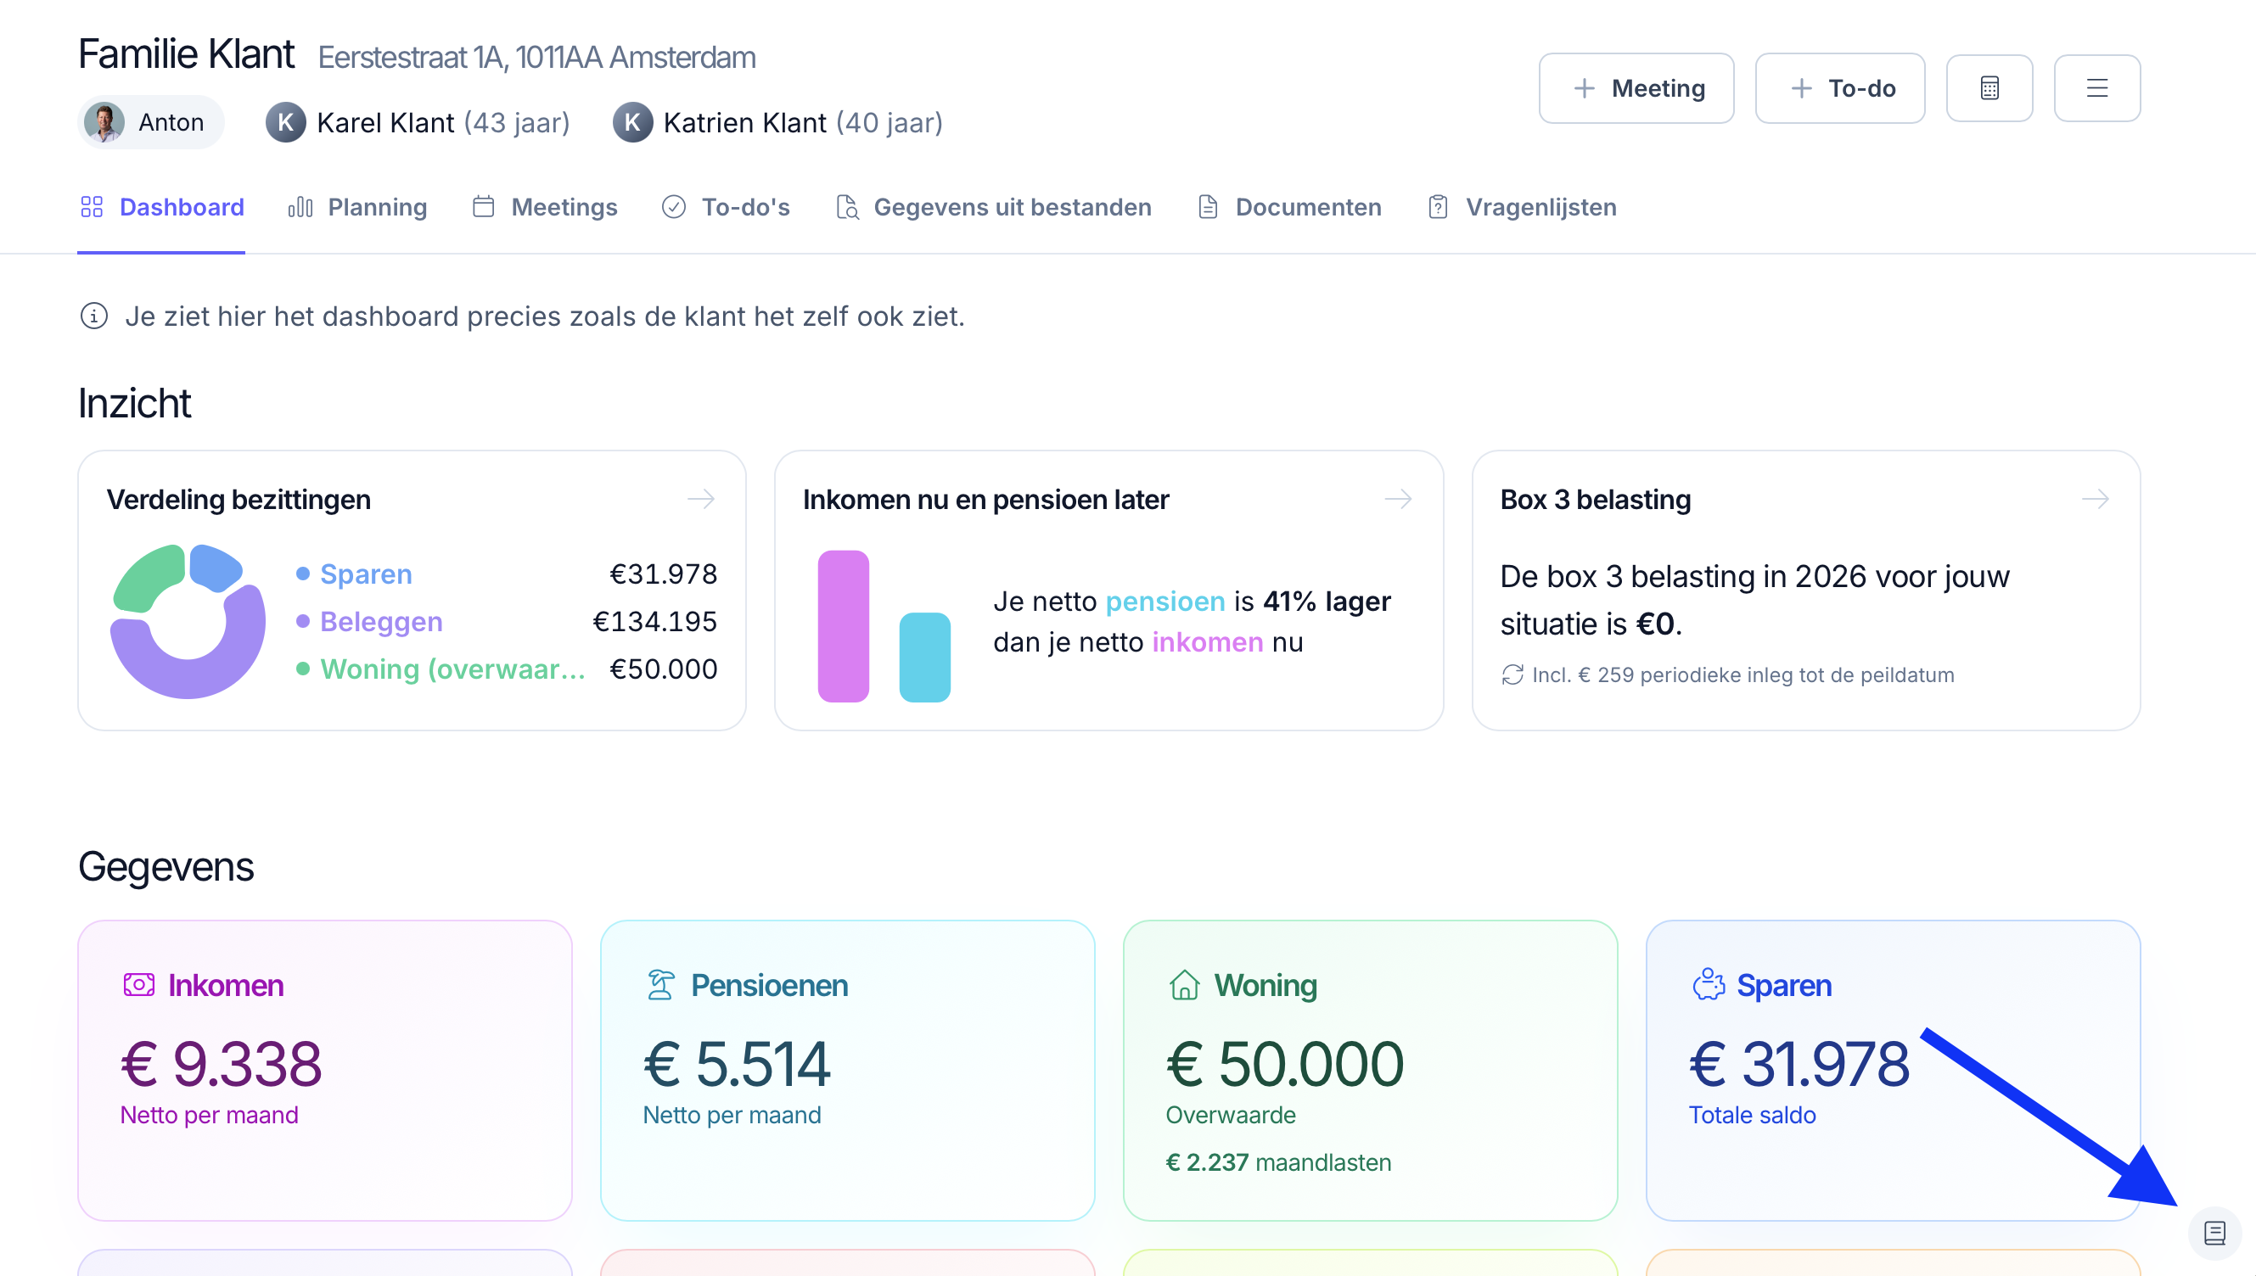Click the Inkomen banknote icon
The image size is (2256, 1276).
(x=138, y=984)
